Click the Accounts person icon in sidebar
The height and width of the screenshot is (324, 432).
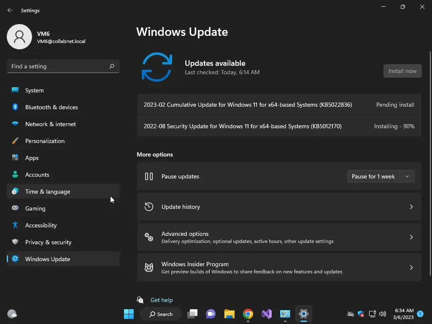click(15, 174)
